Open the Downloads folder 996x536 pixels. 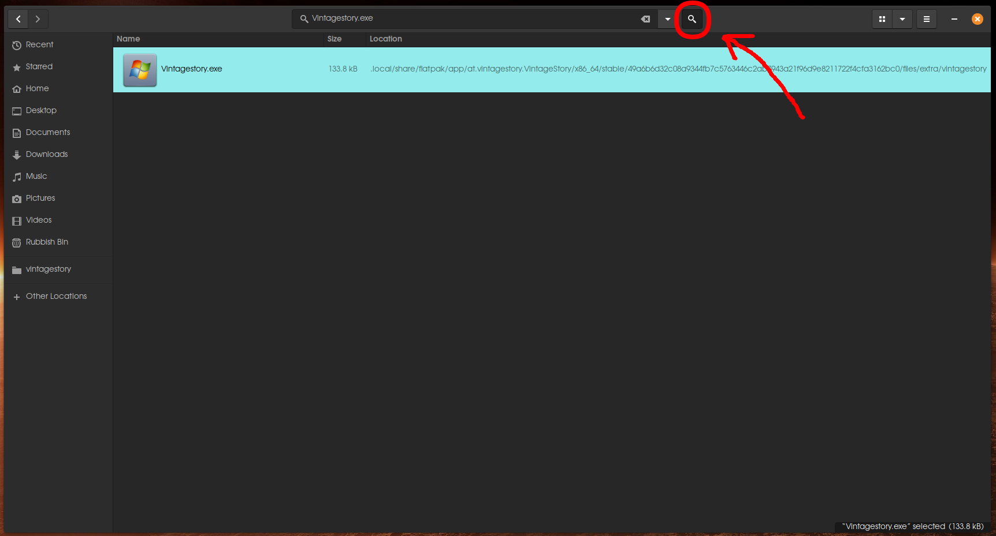(x=46, y=155)
